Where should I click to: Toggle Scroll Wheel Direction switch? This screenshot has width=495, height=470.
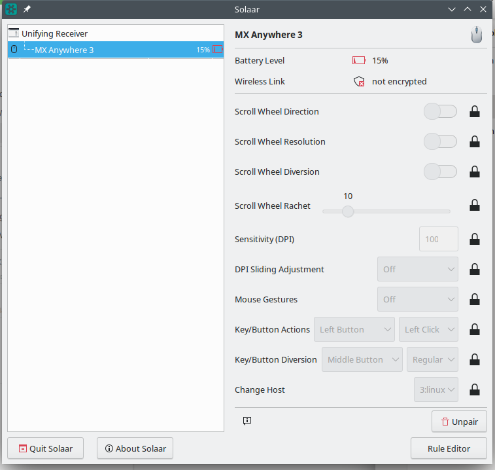(x=440, y=111)
